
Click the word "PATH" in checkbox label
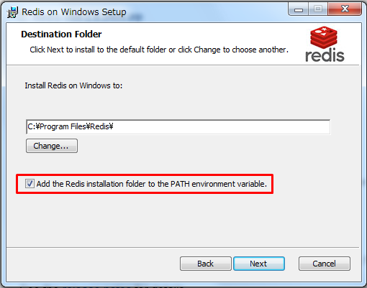(x=180, y=184)
